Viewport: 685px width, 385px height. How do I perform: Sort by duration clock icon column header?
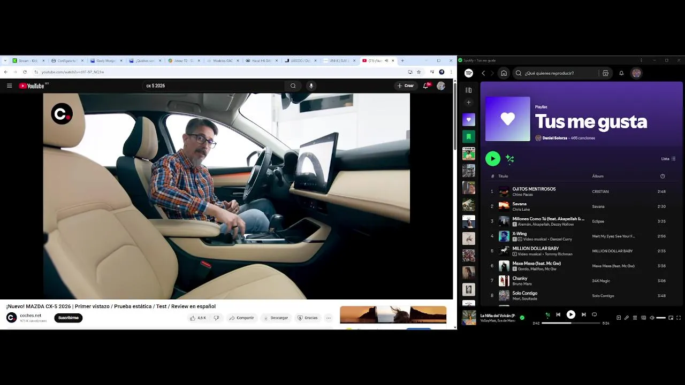tap(663, 176)
